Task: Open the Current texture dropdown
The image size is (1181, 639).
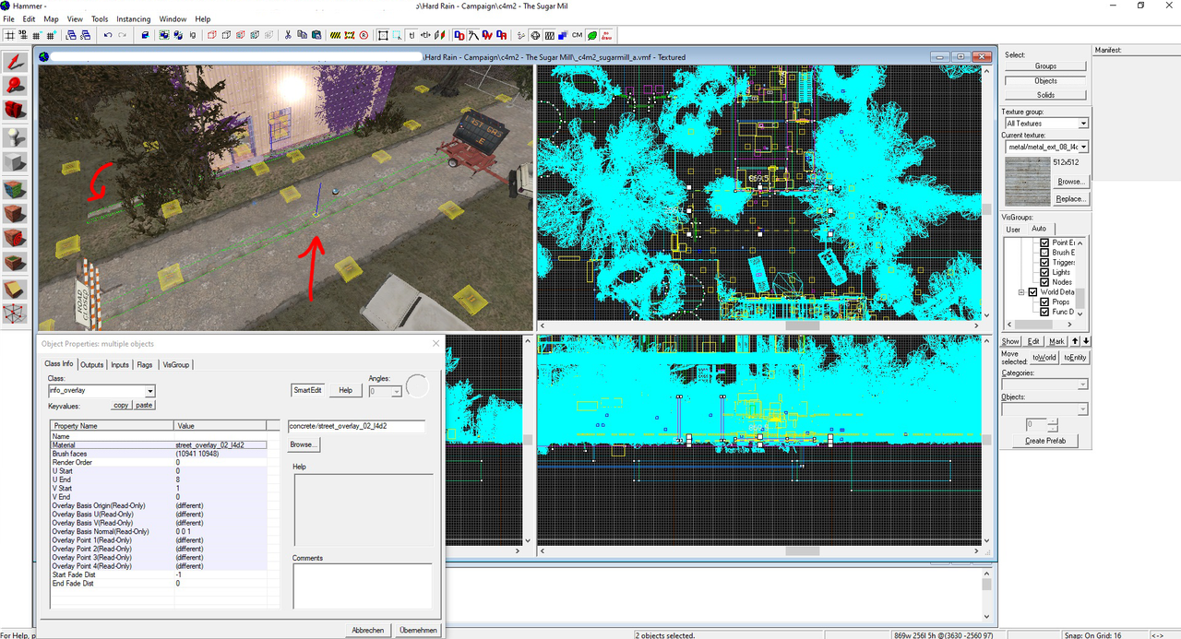Action: click(x=1083, y=147)
